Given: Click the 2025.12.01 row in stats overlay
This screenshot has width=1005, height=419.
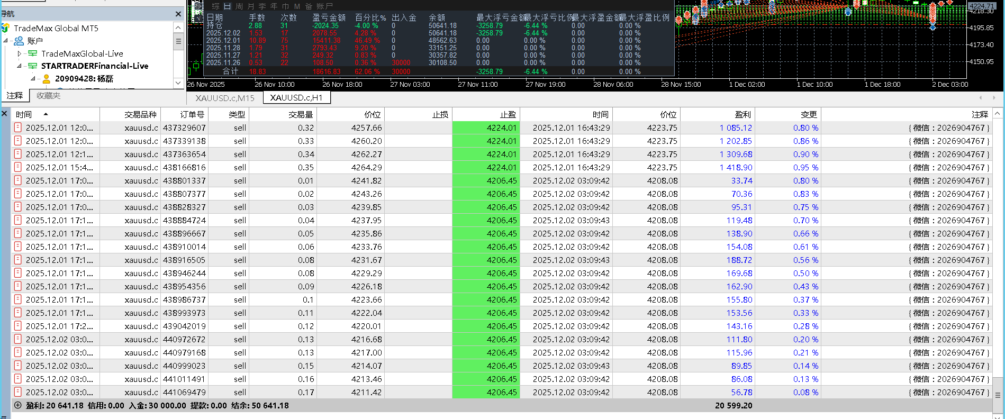Looking at the screenshot, I should pyautogui.click(x=439, y=40).
